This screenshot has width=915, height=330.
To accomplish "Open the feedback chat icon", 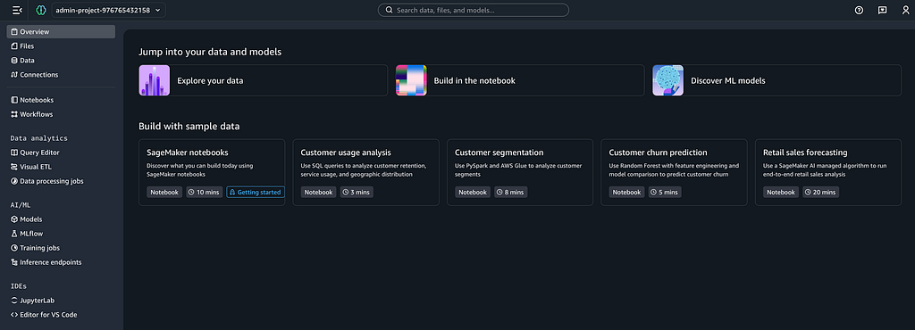I will pyautogui.click(x=882, y=10).
